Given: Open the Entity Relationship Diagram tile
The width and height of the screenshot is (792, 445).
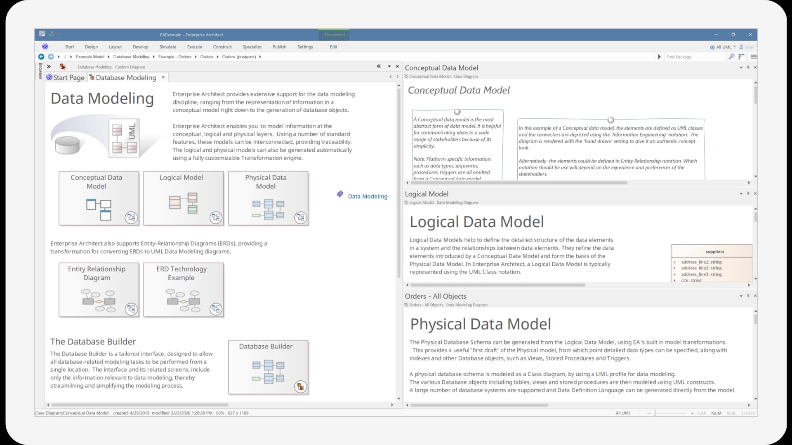Looking at the screenshot, I should (99, 290).
